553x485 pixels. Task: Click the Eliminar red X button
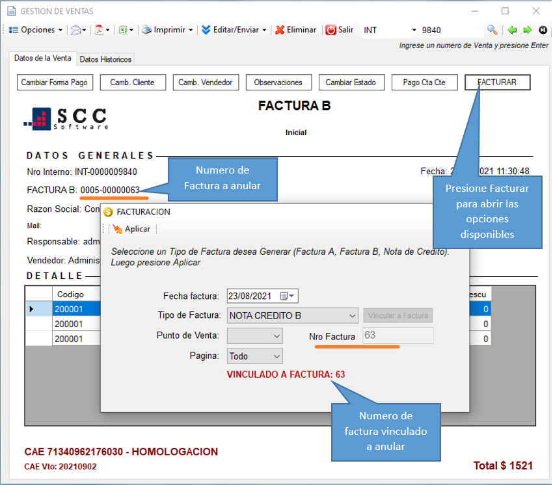[295, 30]
